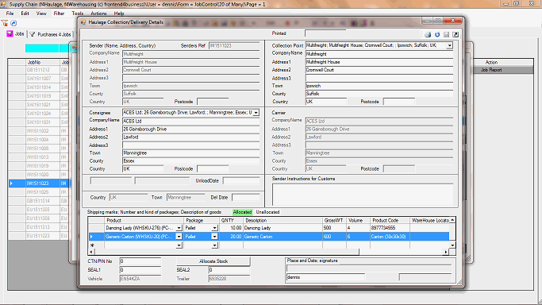Click the signature field containing dennis
The height and width of the screenshot is (305, 542).
[x=325, y=277]
